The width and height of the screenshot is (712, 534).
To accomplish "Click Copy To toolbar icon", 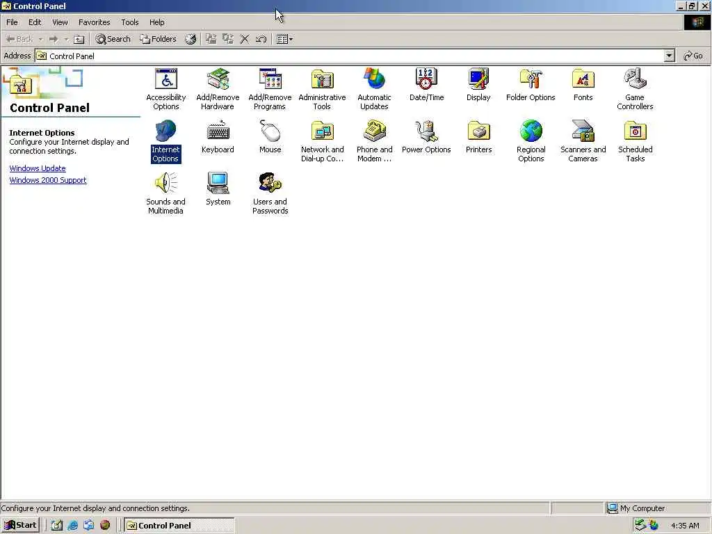I will [228, 40].
